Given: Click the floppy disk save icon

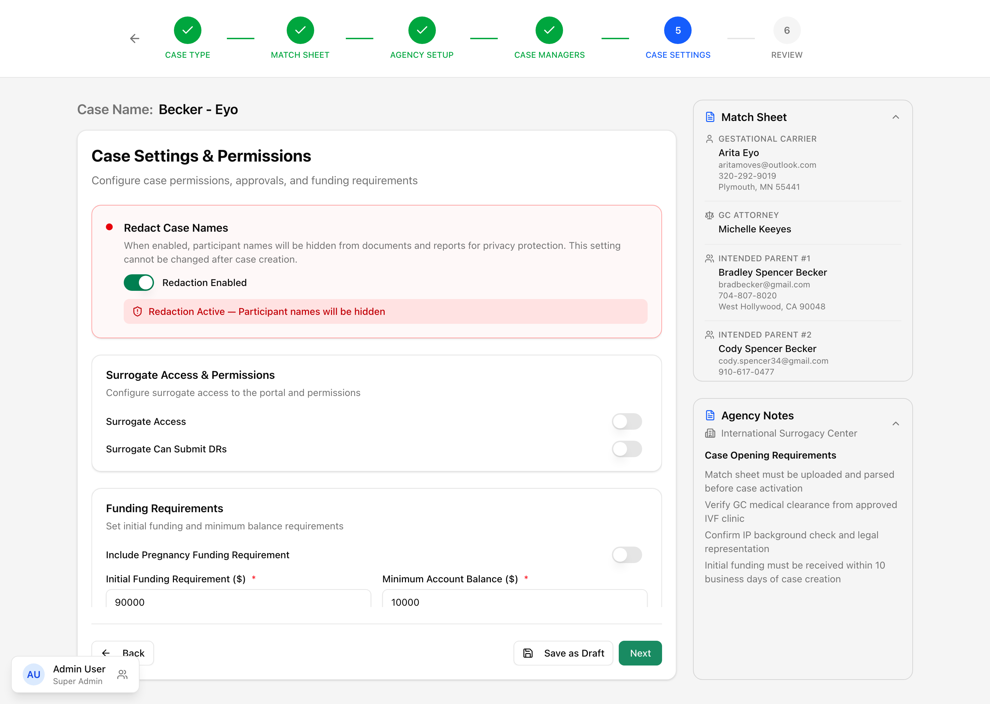Looking at the screenshot, I should click(x=528, y=653).
